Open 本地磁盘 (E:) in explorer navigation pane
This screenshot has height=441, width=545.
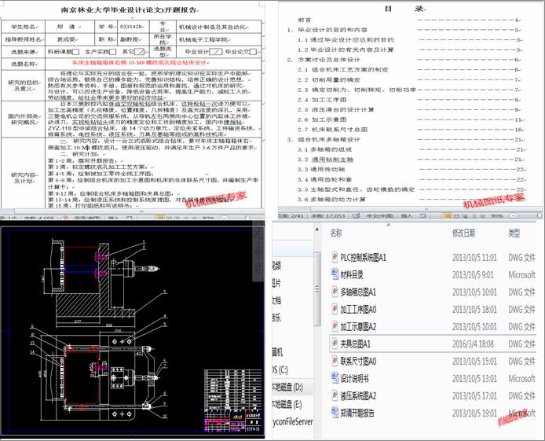[x=287, y=404]
